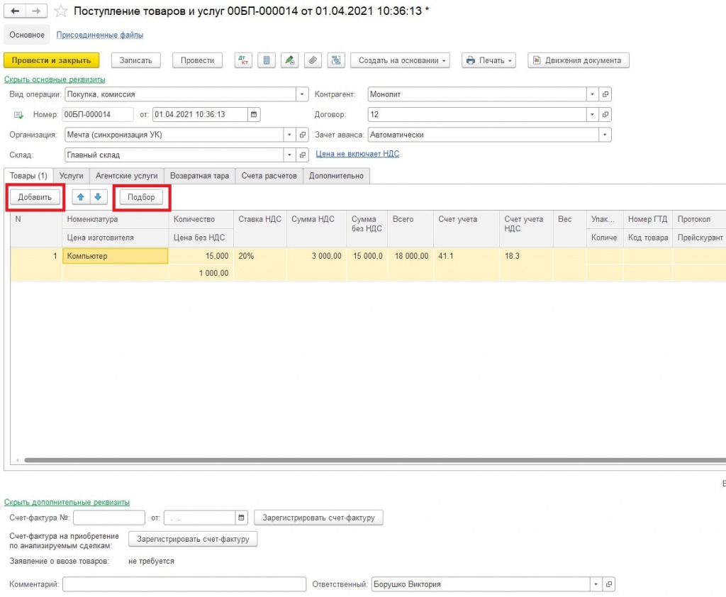Click the green icon left of Номер
726x597 pixels.
coord(18,115)
